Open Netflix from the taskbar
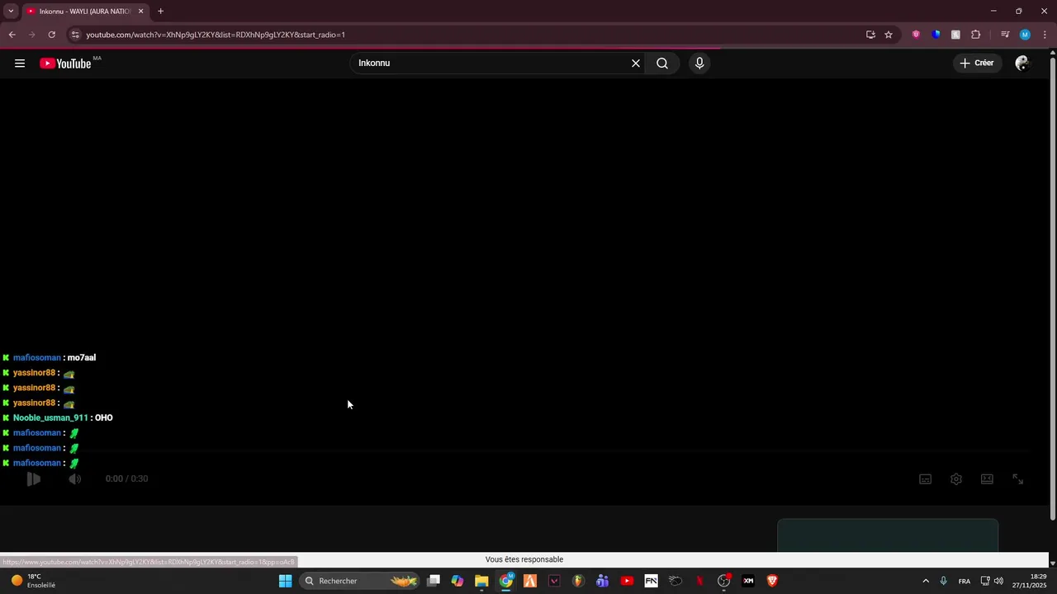 pos(699,581)
